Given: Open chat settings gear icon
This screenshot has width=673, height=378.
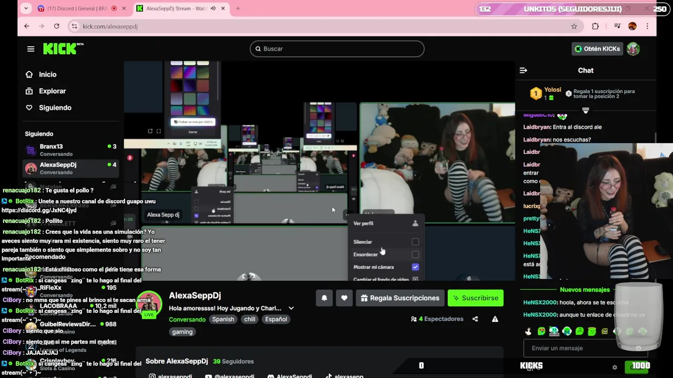Looking at the screenshot, I should coord(615,367).
